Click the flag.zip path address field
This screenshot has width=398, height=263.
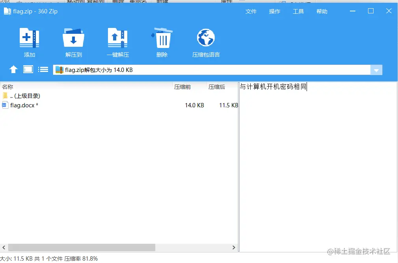[x=212, y=70]
